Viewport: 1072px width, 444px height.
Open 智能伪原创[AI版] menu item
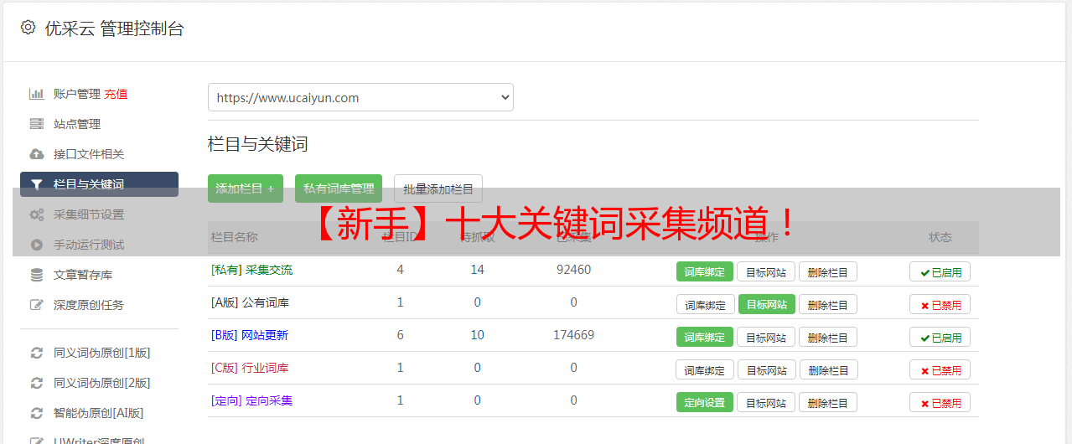coord(99,413)
